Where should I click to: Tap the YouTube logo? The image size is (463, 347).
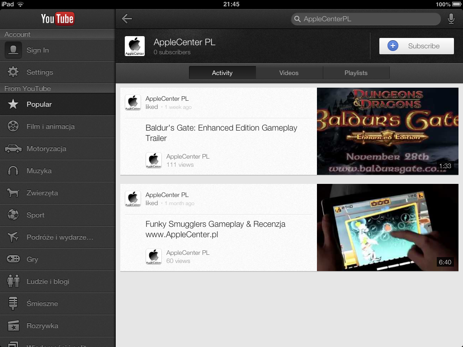point(57,19)
